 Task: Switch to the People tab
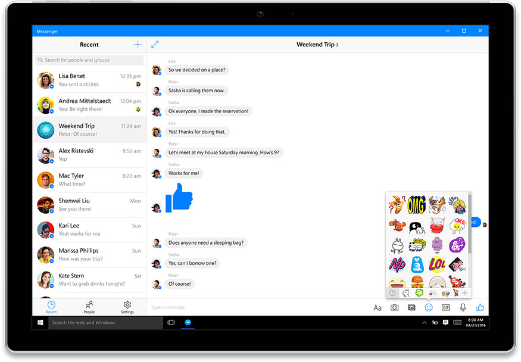(89, 307)
